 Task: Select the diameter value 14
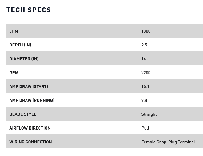144,59
